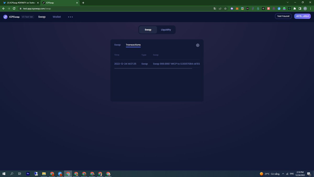Click the ICPSwap logo in header
The height and width of the screenshot is (177, 314).
(12, 17)
